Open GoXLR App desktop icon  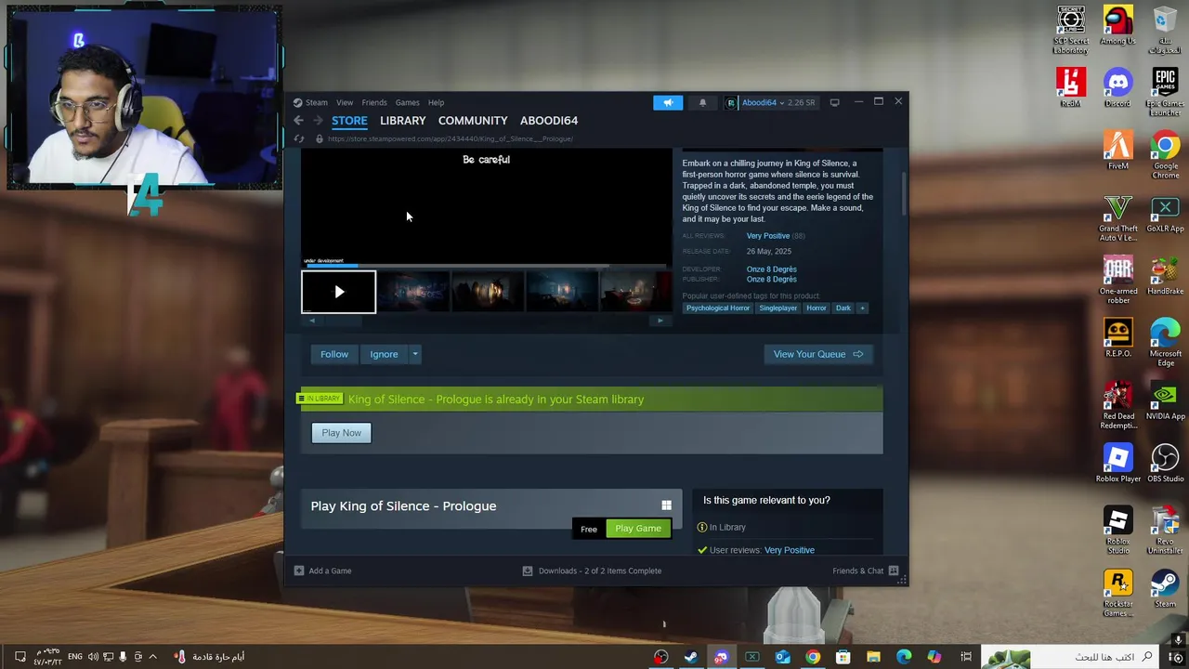click(1165, 214)
